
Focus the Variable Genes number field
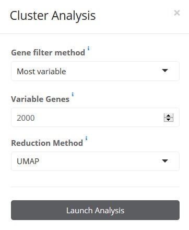95,118
